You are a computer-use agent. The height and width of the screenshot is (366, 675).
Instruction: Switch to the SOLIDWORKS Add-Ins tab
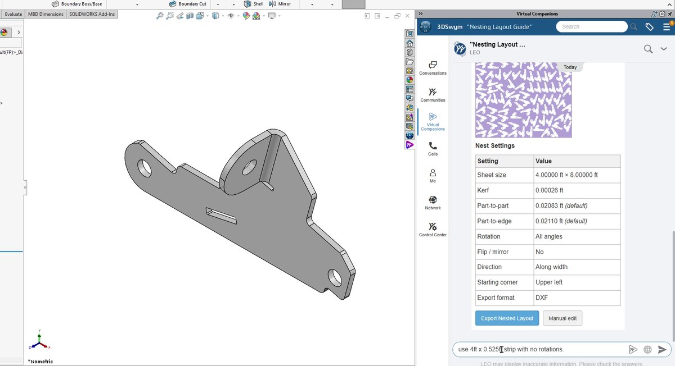(92, 14)
